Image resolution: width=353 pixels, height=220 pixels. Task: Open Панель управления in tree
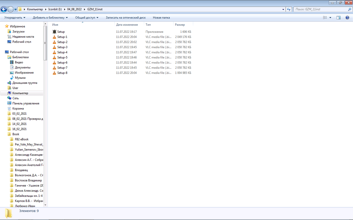[26, 103]
